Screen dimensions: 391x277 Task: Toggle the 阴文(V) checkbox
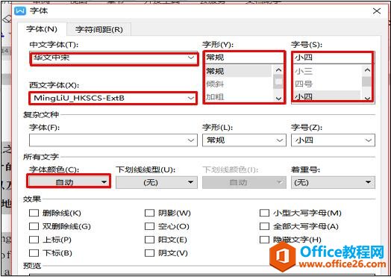150,253
